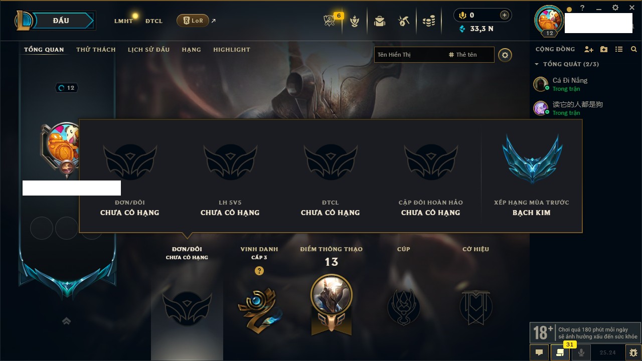Click the add friend icon
This screenshot has width=642, height=361.
[589, 49]
